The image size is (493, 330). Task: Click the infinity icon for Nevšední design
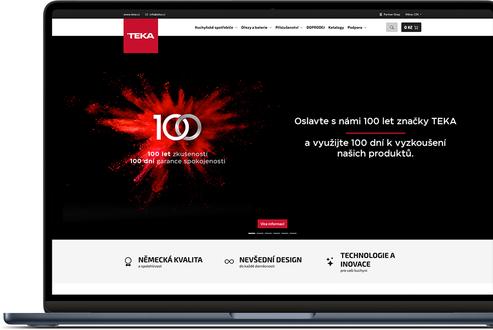(x=229, y=260)
